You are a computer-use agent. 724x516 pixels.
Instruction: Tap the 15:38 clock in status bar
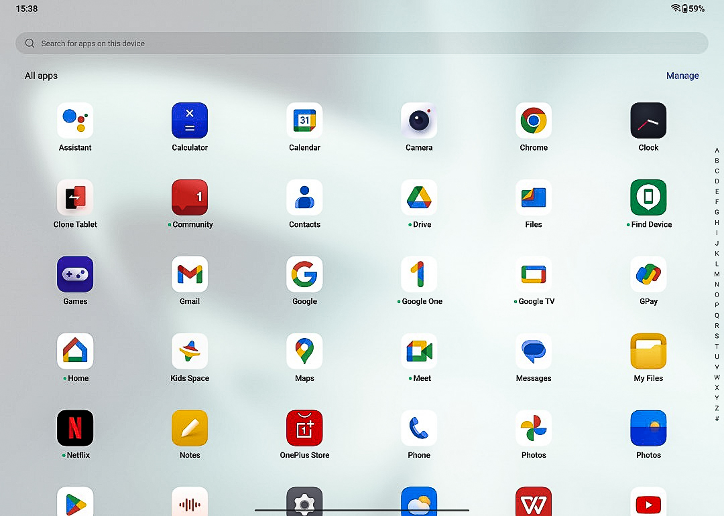27,9
